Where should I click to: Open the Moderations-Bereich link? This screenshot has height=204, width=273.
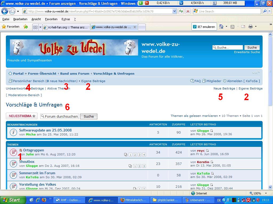tap(24, 95)
